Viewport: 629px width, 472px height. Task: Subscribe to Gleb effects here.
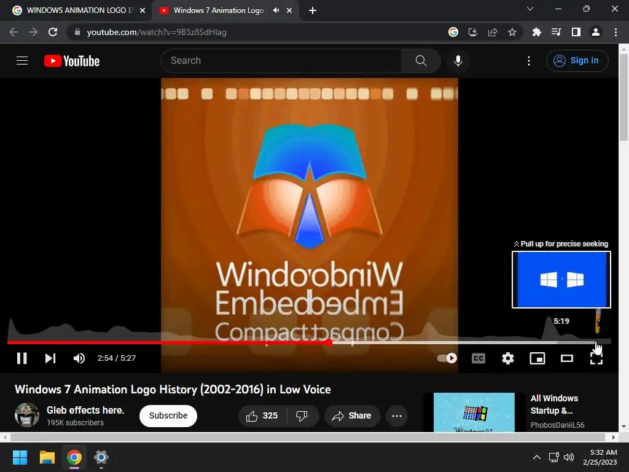tap(168, 415)
